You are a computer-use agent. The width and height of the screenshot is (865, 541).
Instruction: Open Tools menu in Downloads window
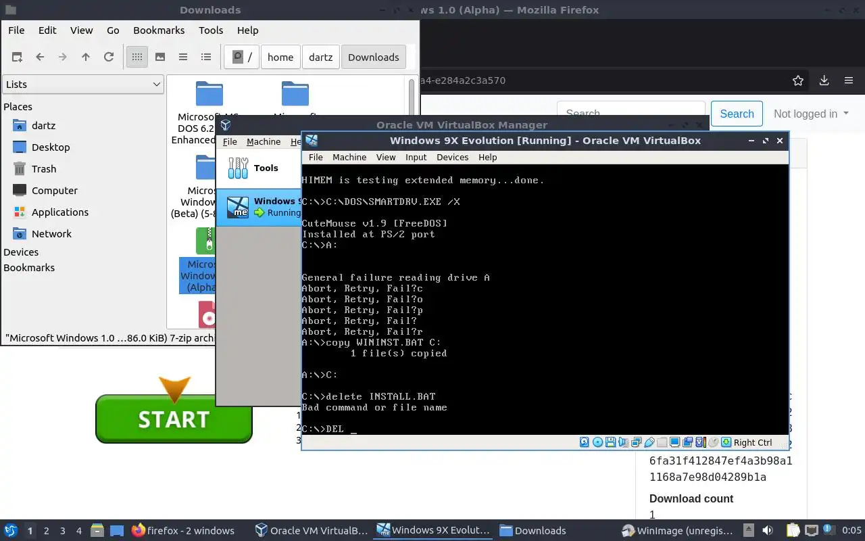(211, 30)
